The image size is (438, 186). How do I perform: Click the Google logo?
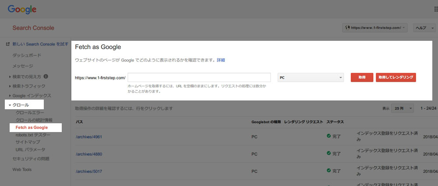point(22,10)
